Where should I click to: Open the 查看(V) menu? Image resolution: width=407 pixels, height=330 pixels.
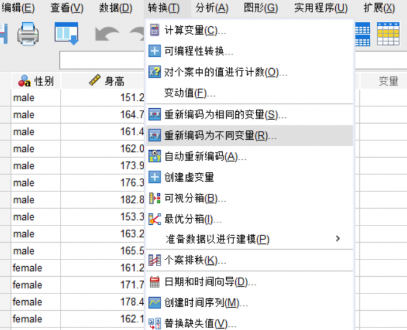coord(66,8)
